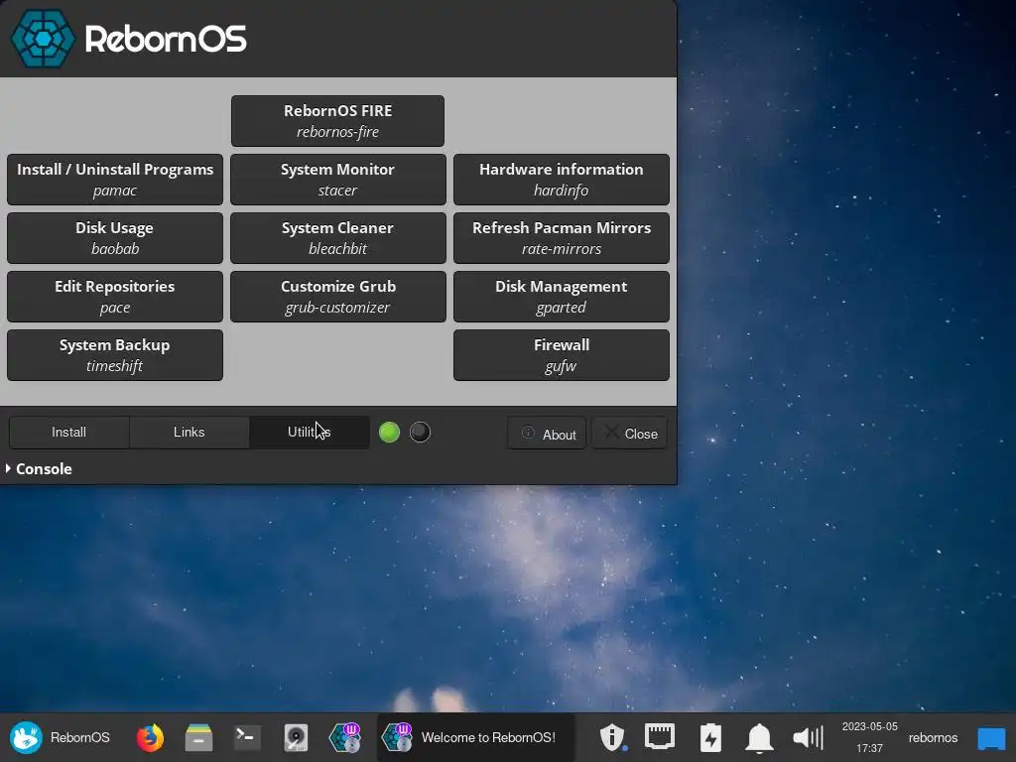Open Disk Usage baobab
This screenshot has height=762, width=1016.
tap(115, 238)
